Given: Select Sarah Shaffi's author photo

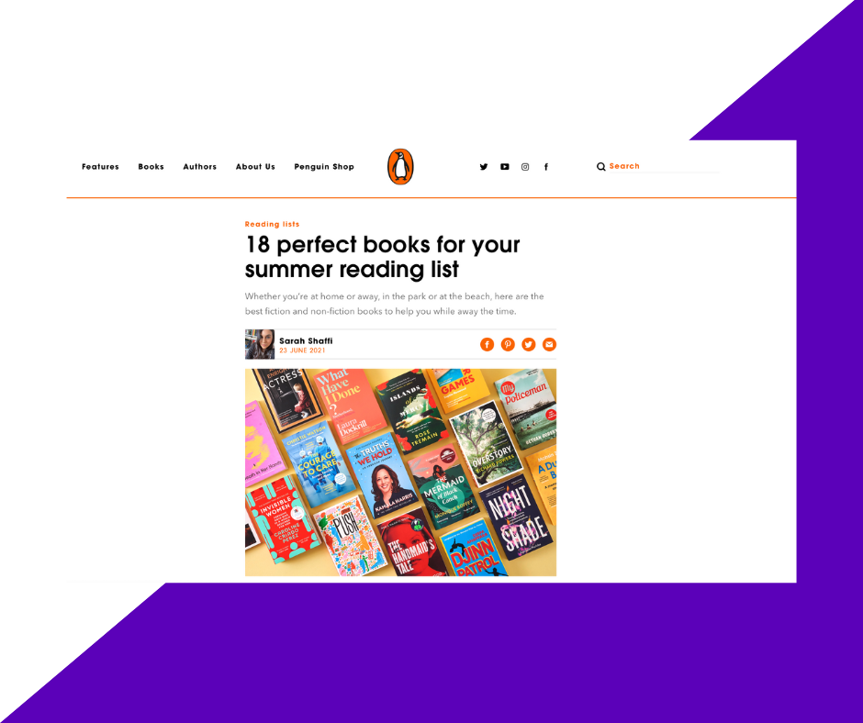Looking at the screenshot, I should coord(260,344).
